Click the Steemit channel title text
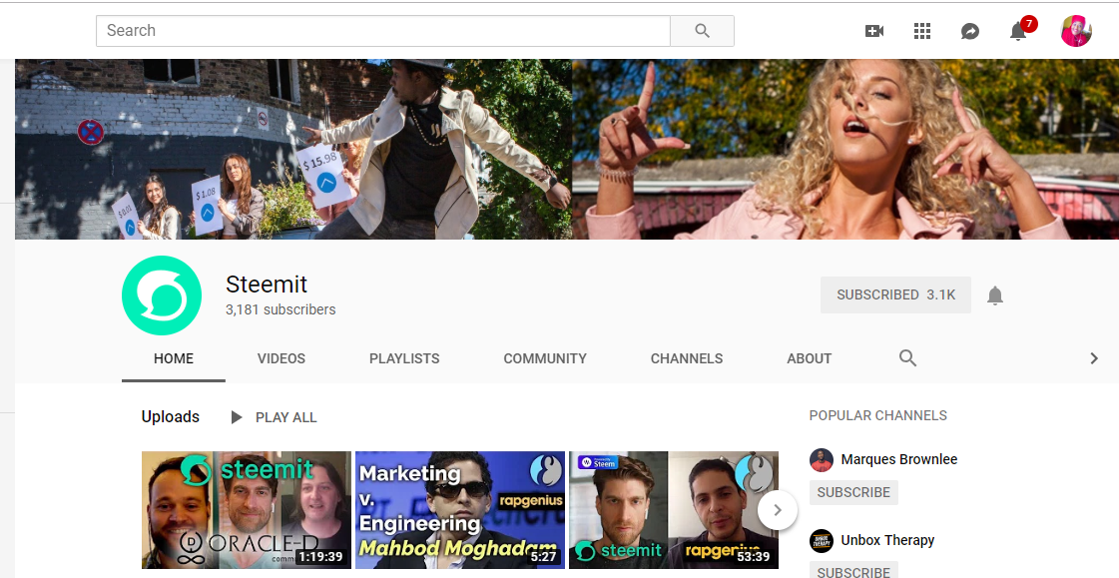This screenshot has height=578, width=1119. (267, 284)
